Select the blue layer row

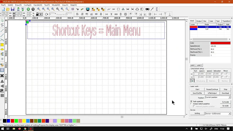click(210, 29)
